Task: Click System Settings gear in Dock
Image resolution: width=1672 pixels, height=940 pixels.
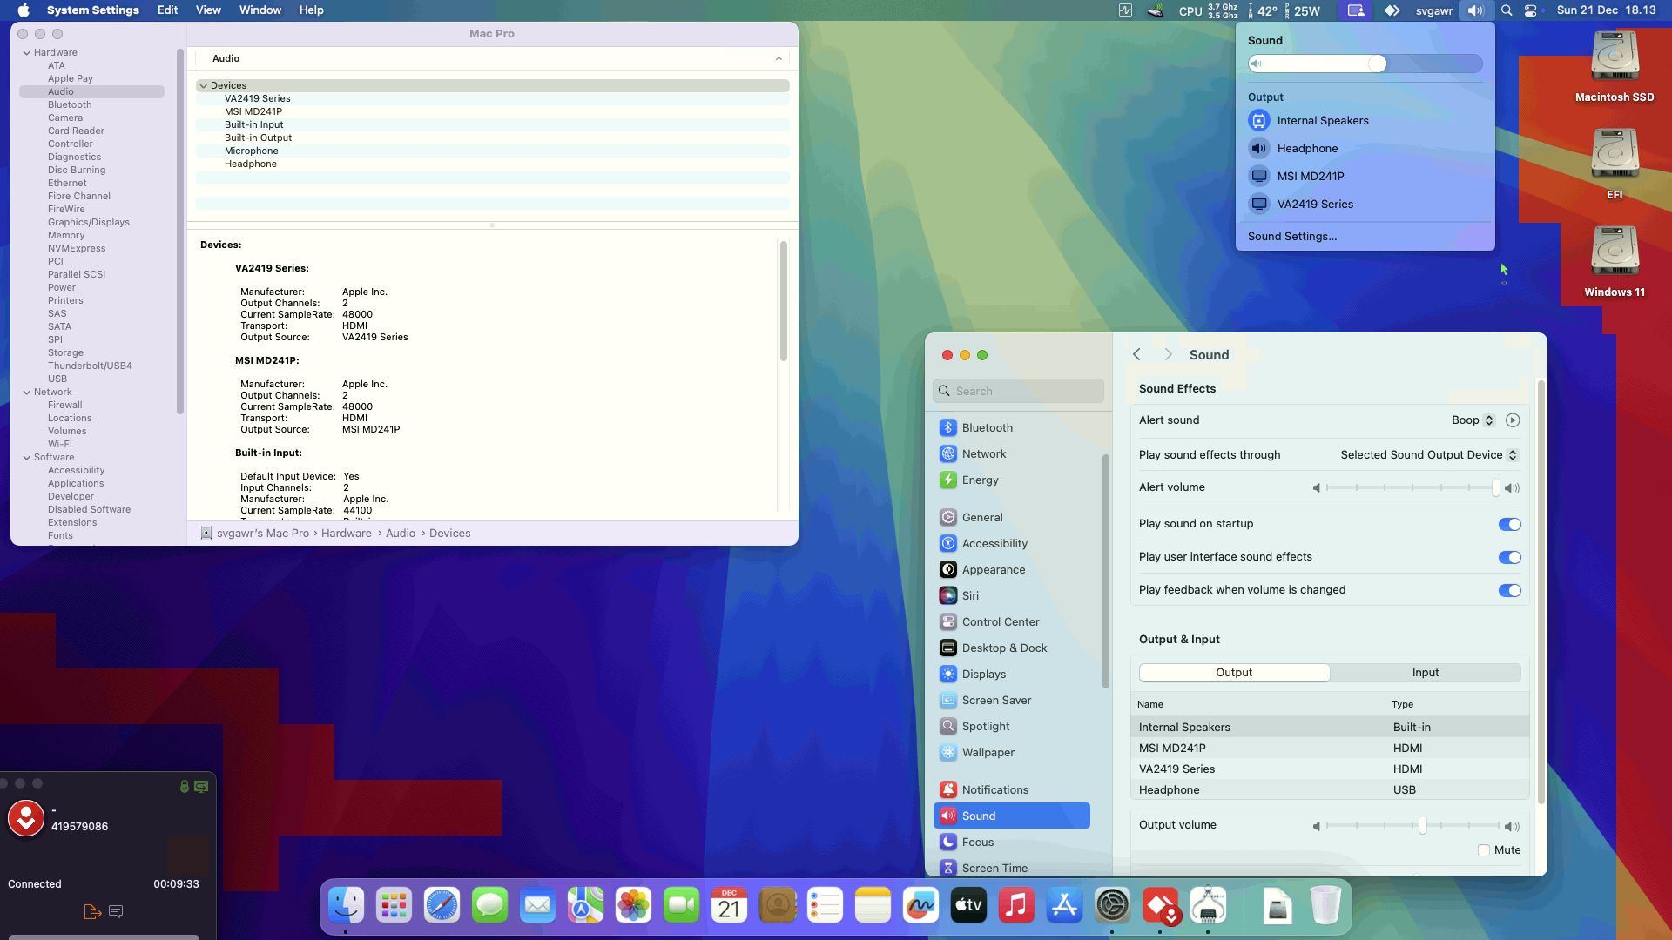Action: tap(1112, 906)
